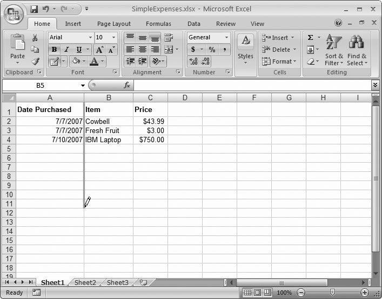
Task: Open Find & Select menu
Action: pos(357,50)
